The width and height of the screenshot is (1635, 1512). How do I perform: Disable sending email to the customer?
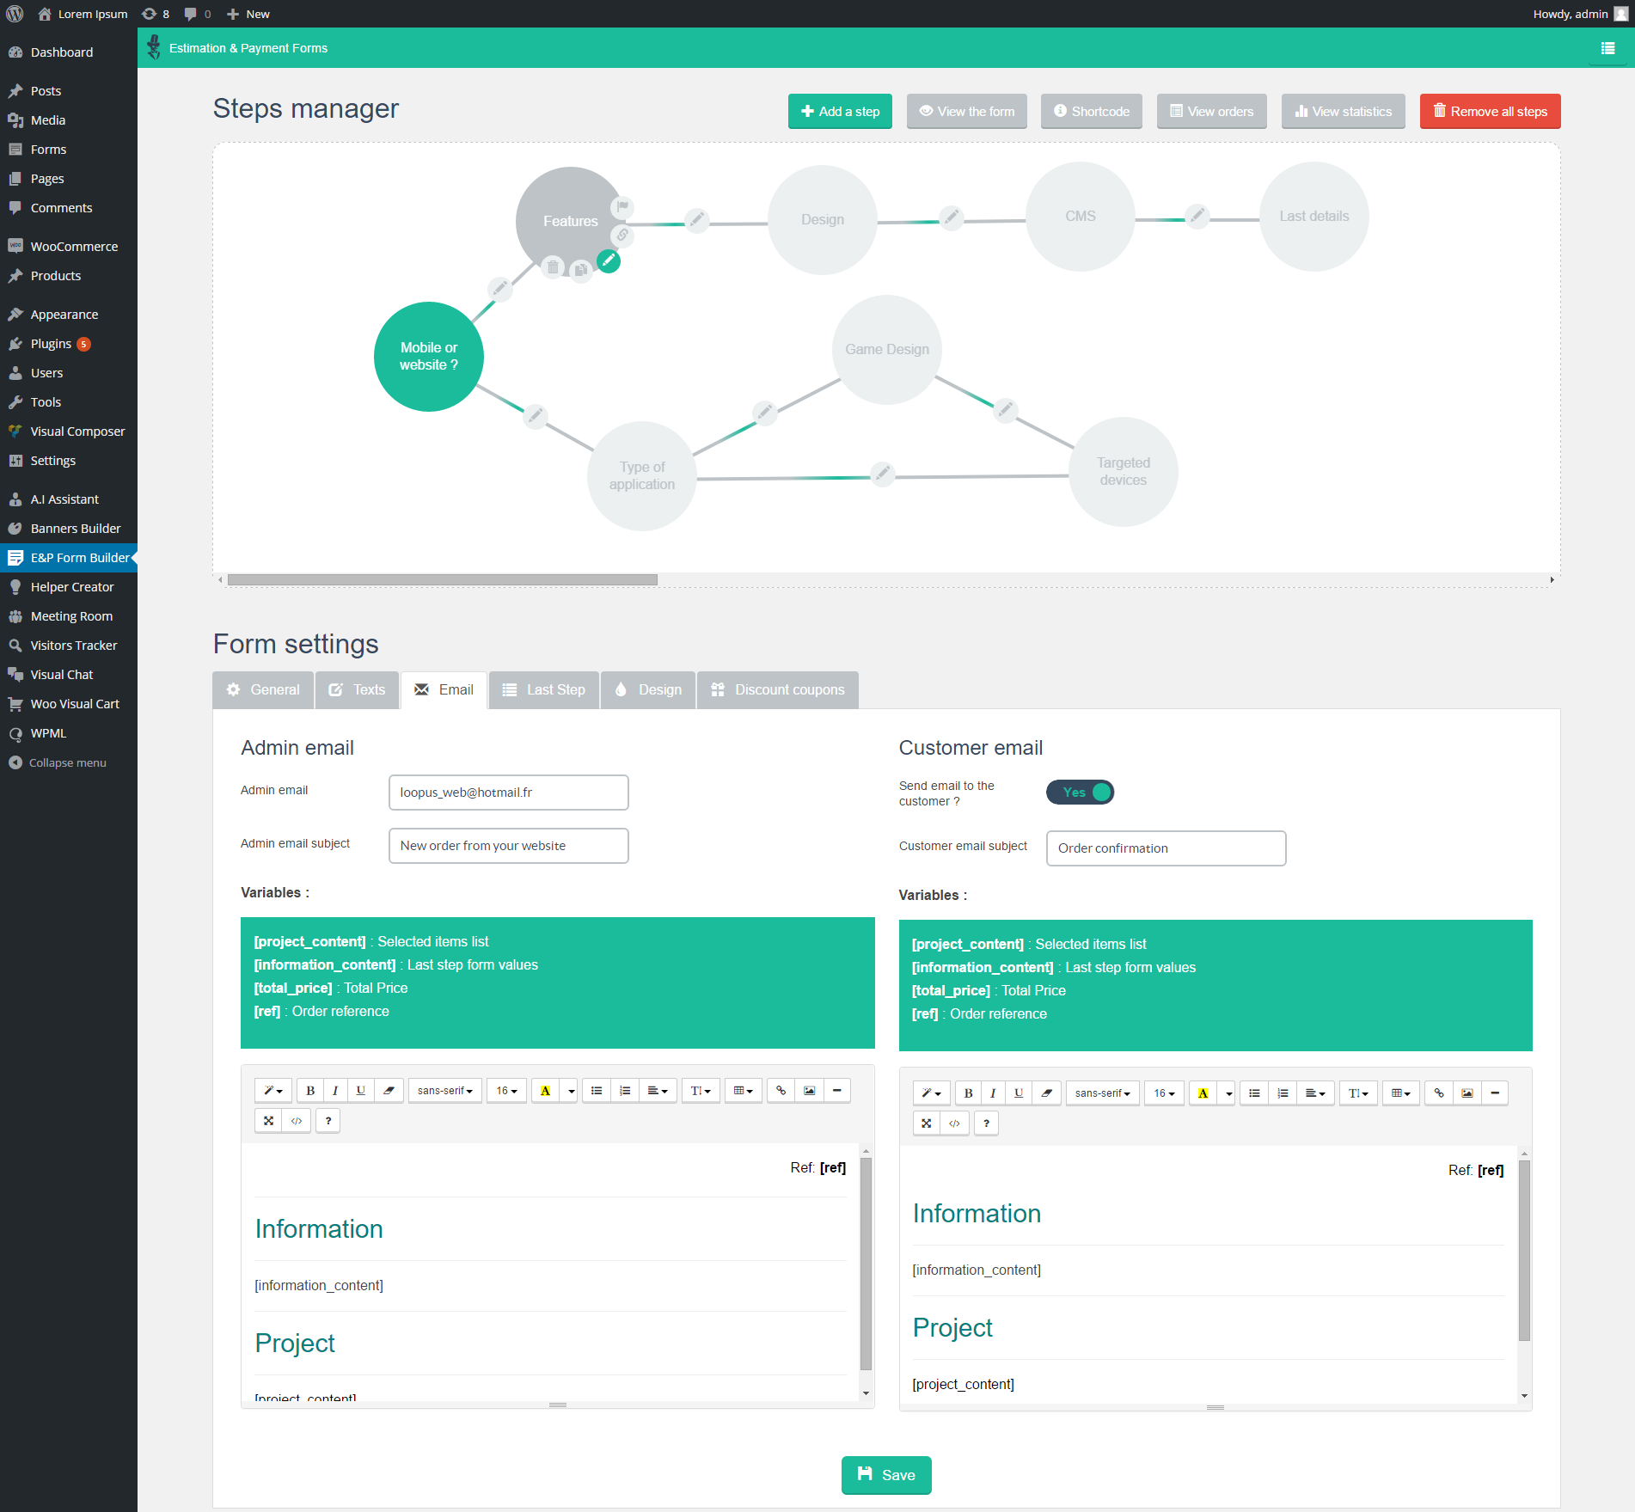1080,792
